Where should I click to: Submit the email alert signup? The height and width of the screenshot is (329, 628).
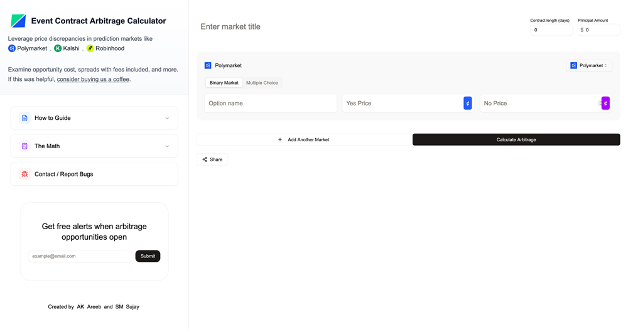pyautogui.click(x=148, y=256)
